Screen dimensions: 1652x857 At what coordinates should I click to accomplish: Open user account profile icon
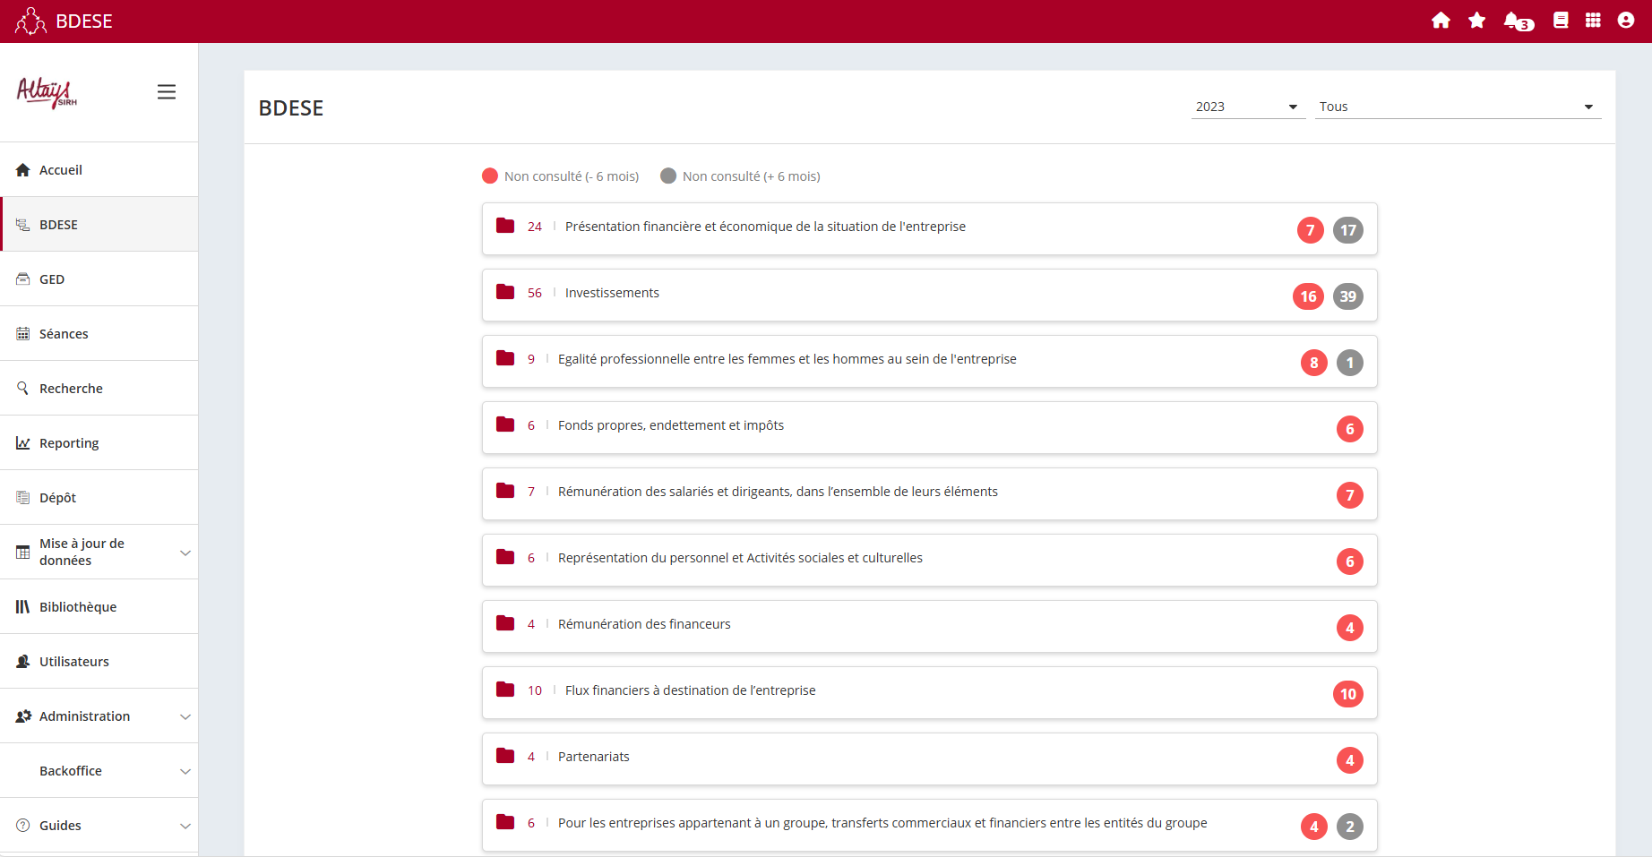pyautogui.click(x=1625, y=21)
